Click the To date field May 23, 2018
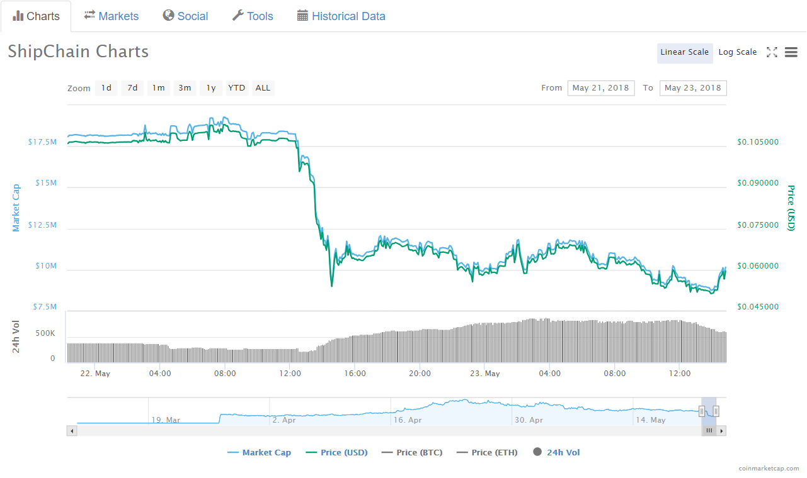This screenshot has height=478, width=807. [x=693, y=88]
